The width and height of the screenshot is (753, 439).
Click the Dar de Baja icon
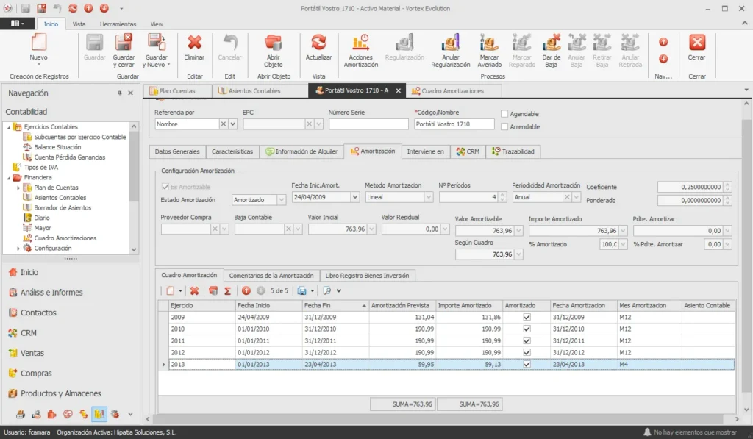pyautogui.click(x=551, y=42)
